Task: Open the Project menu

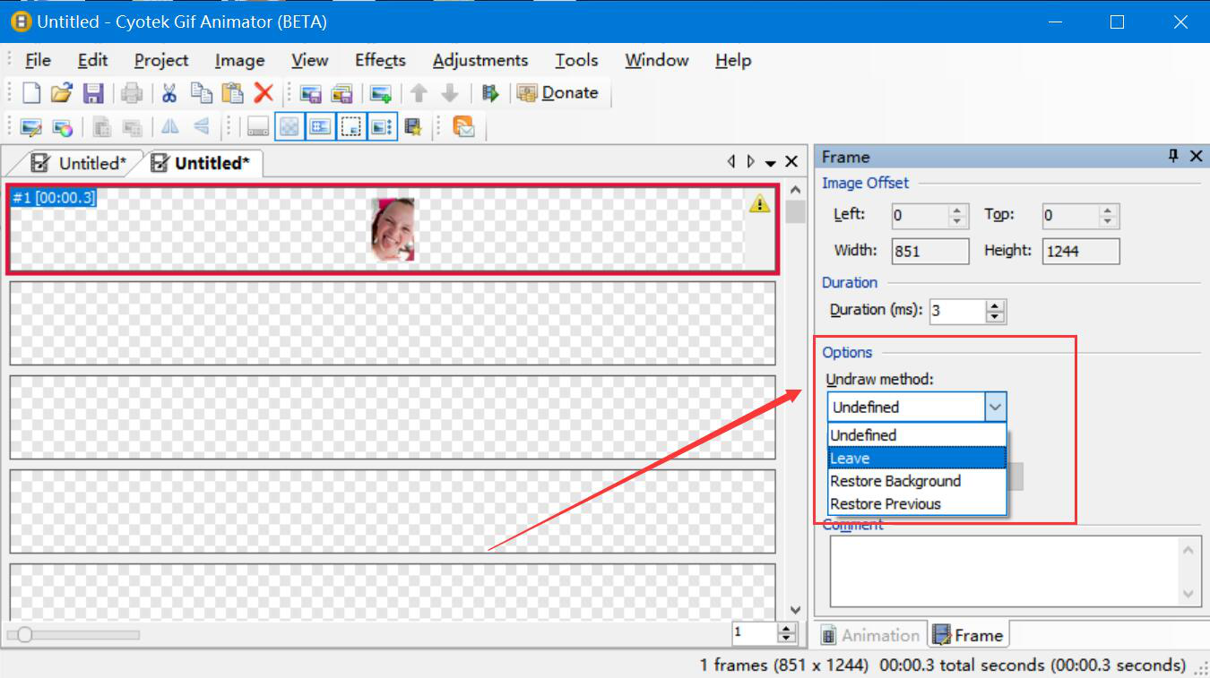Action: pos(161,60)
